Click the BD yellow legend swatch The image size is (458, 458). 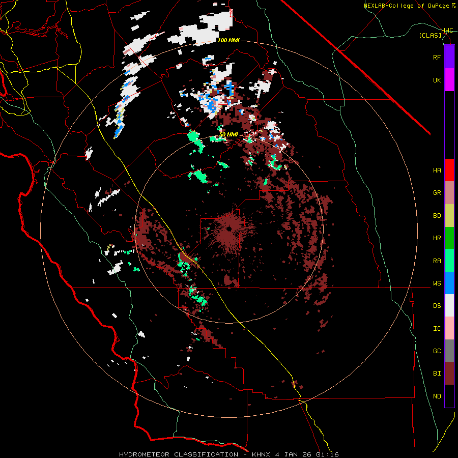pyautogui.click(x=449, y=216)
